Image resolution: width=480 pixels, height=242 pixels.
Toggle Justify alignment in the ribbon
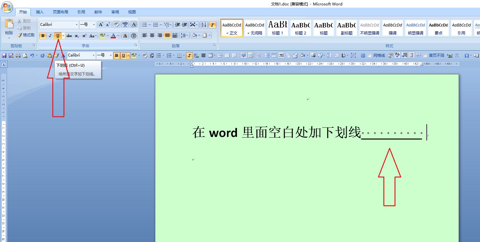point(167,35)
